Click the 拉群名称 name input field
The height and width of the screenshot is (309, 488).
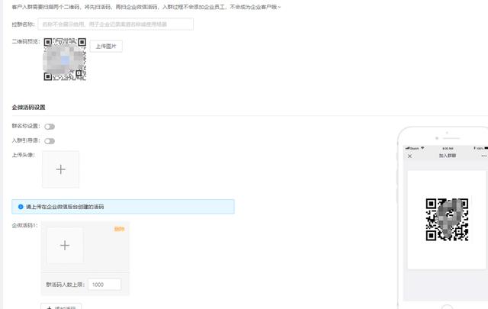(115, 24)
